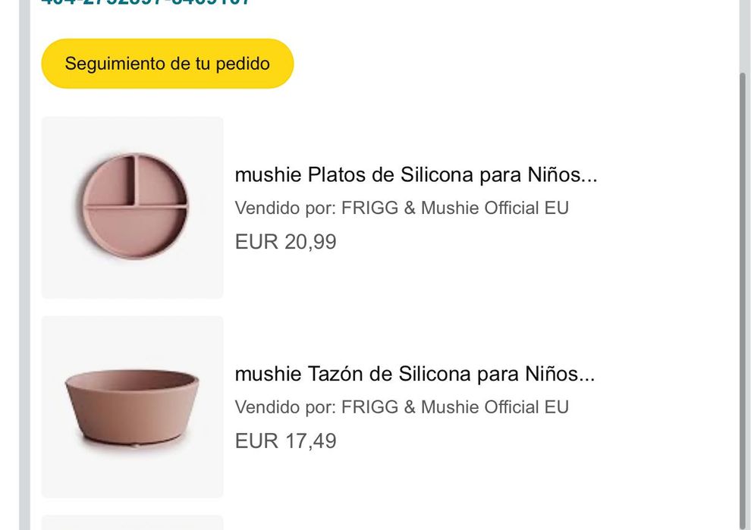Click the seller line under the Platos item
This screenshot has height=530, width=751.
[401, 208]
